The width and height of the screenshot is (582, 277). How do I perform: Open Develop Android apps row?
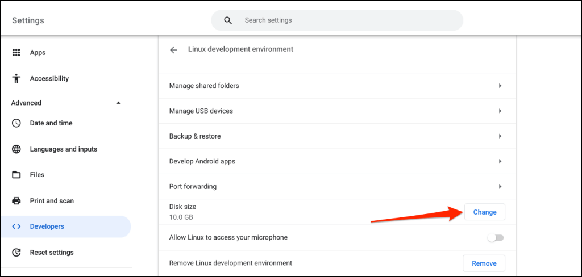coord(335,162)
